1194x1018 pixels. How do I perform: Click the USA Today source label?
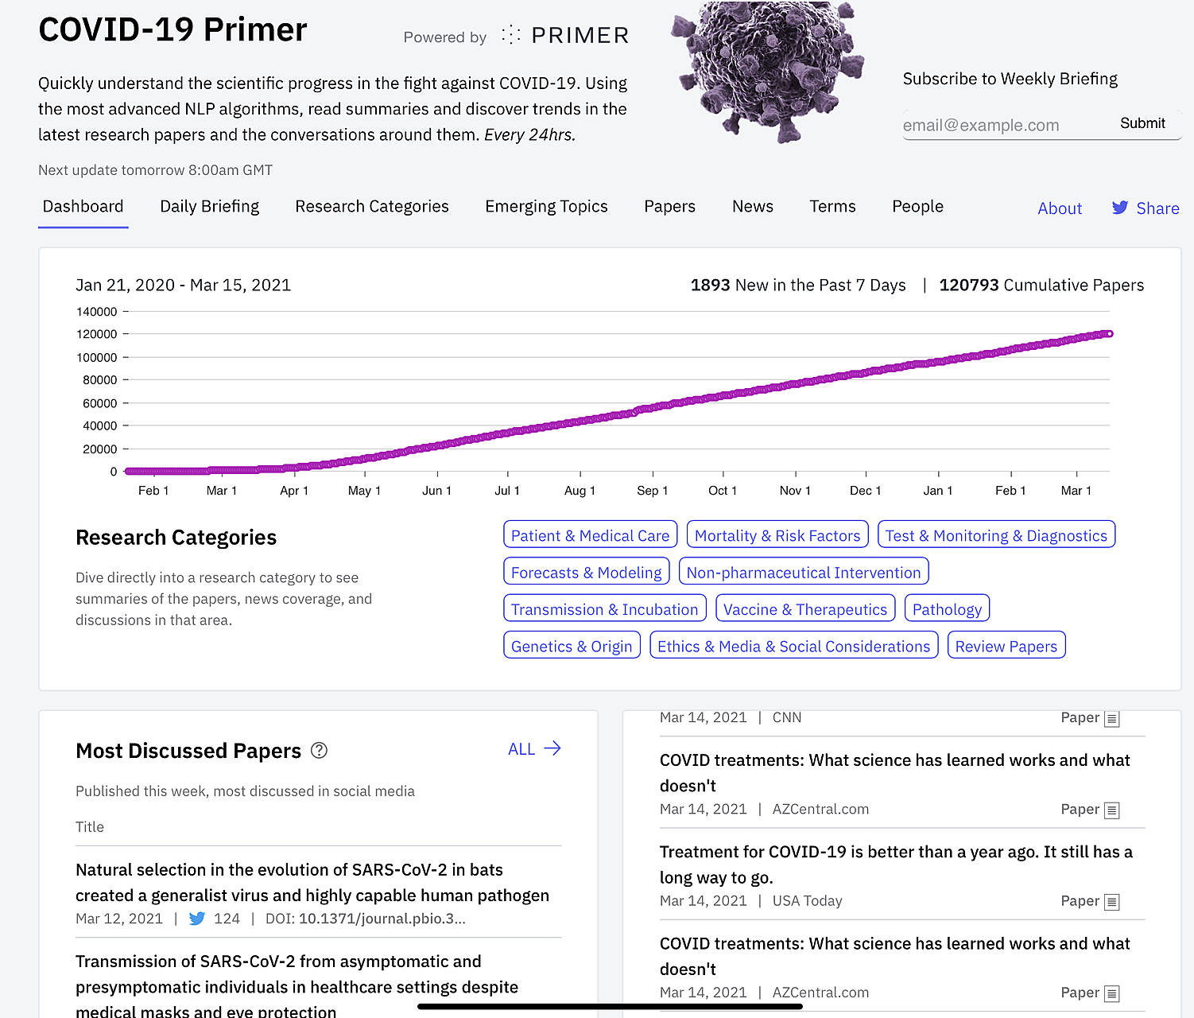807,901
